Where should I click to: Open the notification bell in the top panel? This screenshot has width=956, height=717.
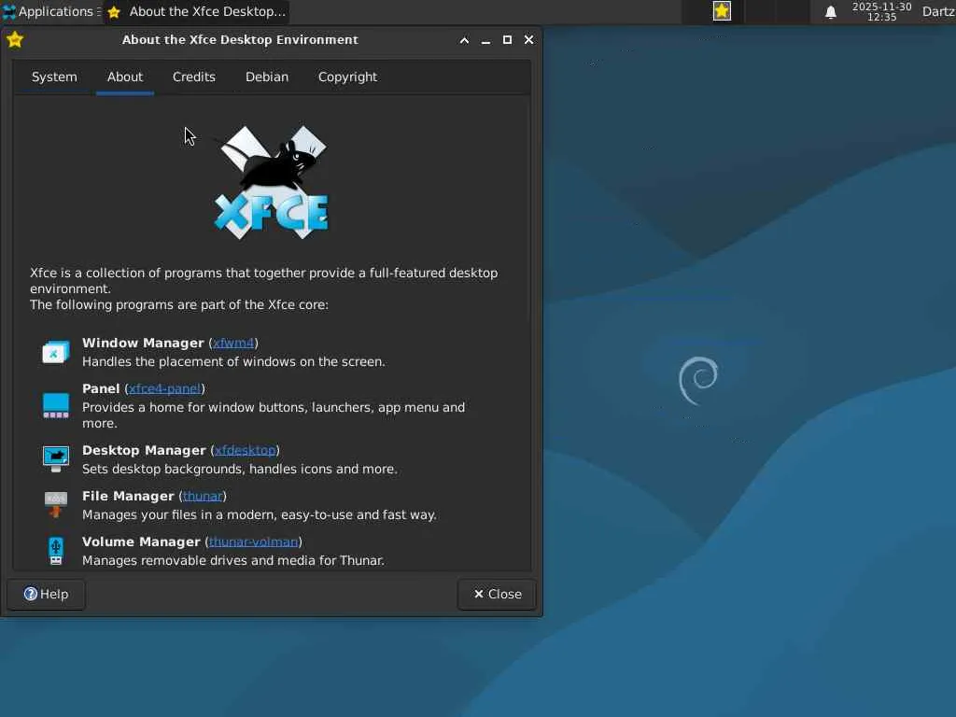pos(830,11)
